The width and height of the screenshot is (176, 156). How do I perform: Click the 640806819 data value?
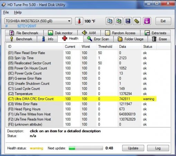(127, 114)
